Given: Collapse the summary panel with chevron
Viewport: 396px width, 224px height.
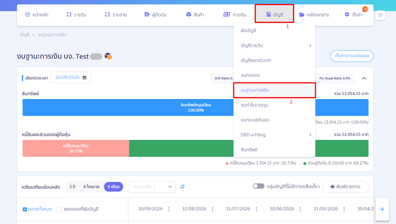Looking at the screenshot, I should point(364,78).
